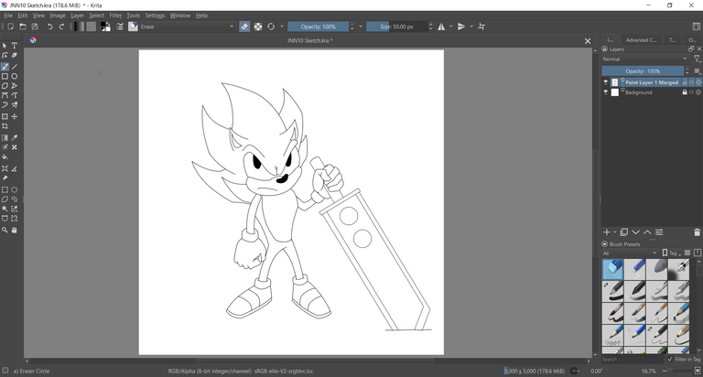This screenshot has height=377, width=703.
Task: Click the brush Size slider
Action: (396, 27)
